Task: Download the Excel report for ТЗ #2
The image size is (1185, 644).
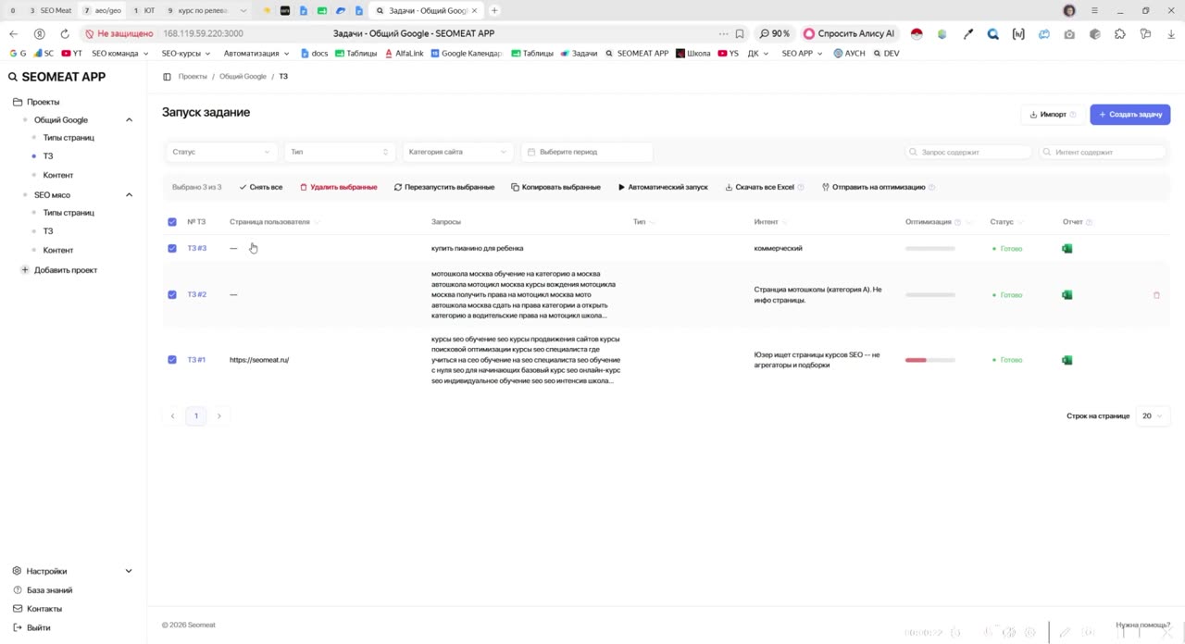Action: pos(1066,295)
